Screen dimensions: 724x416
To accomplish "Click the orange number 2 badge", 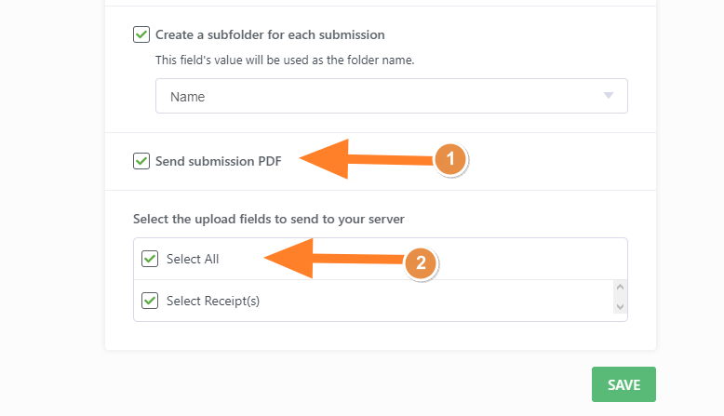I will [x=421, y=263].
